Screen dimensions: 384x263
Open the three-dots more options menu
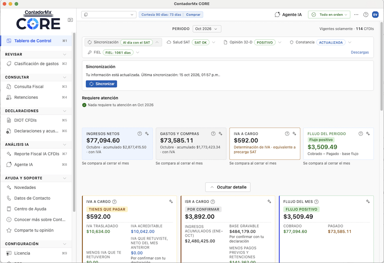356,14
